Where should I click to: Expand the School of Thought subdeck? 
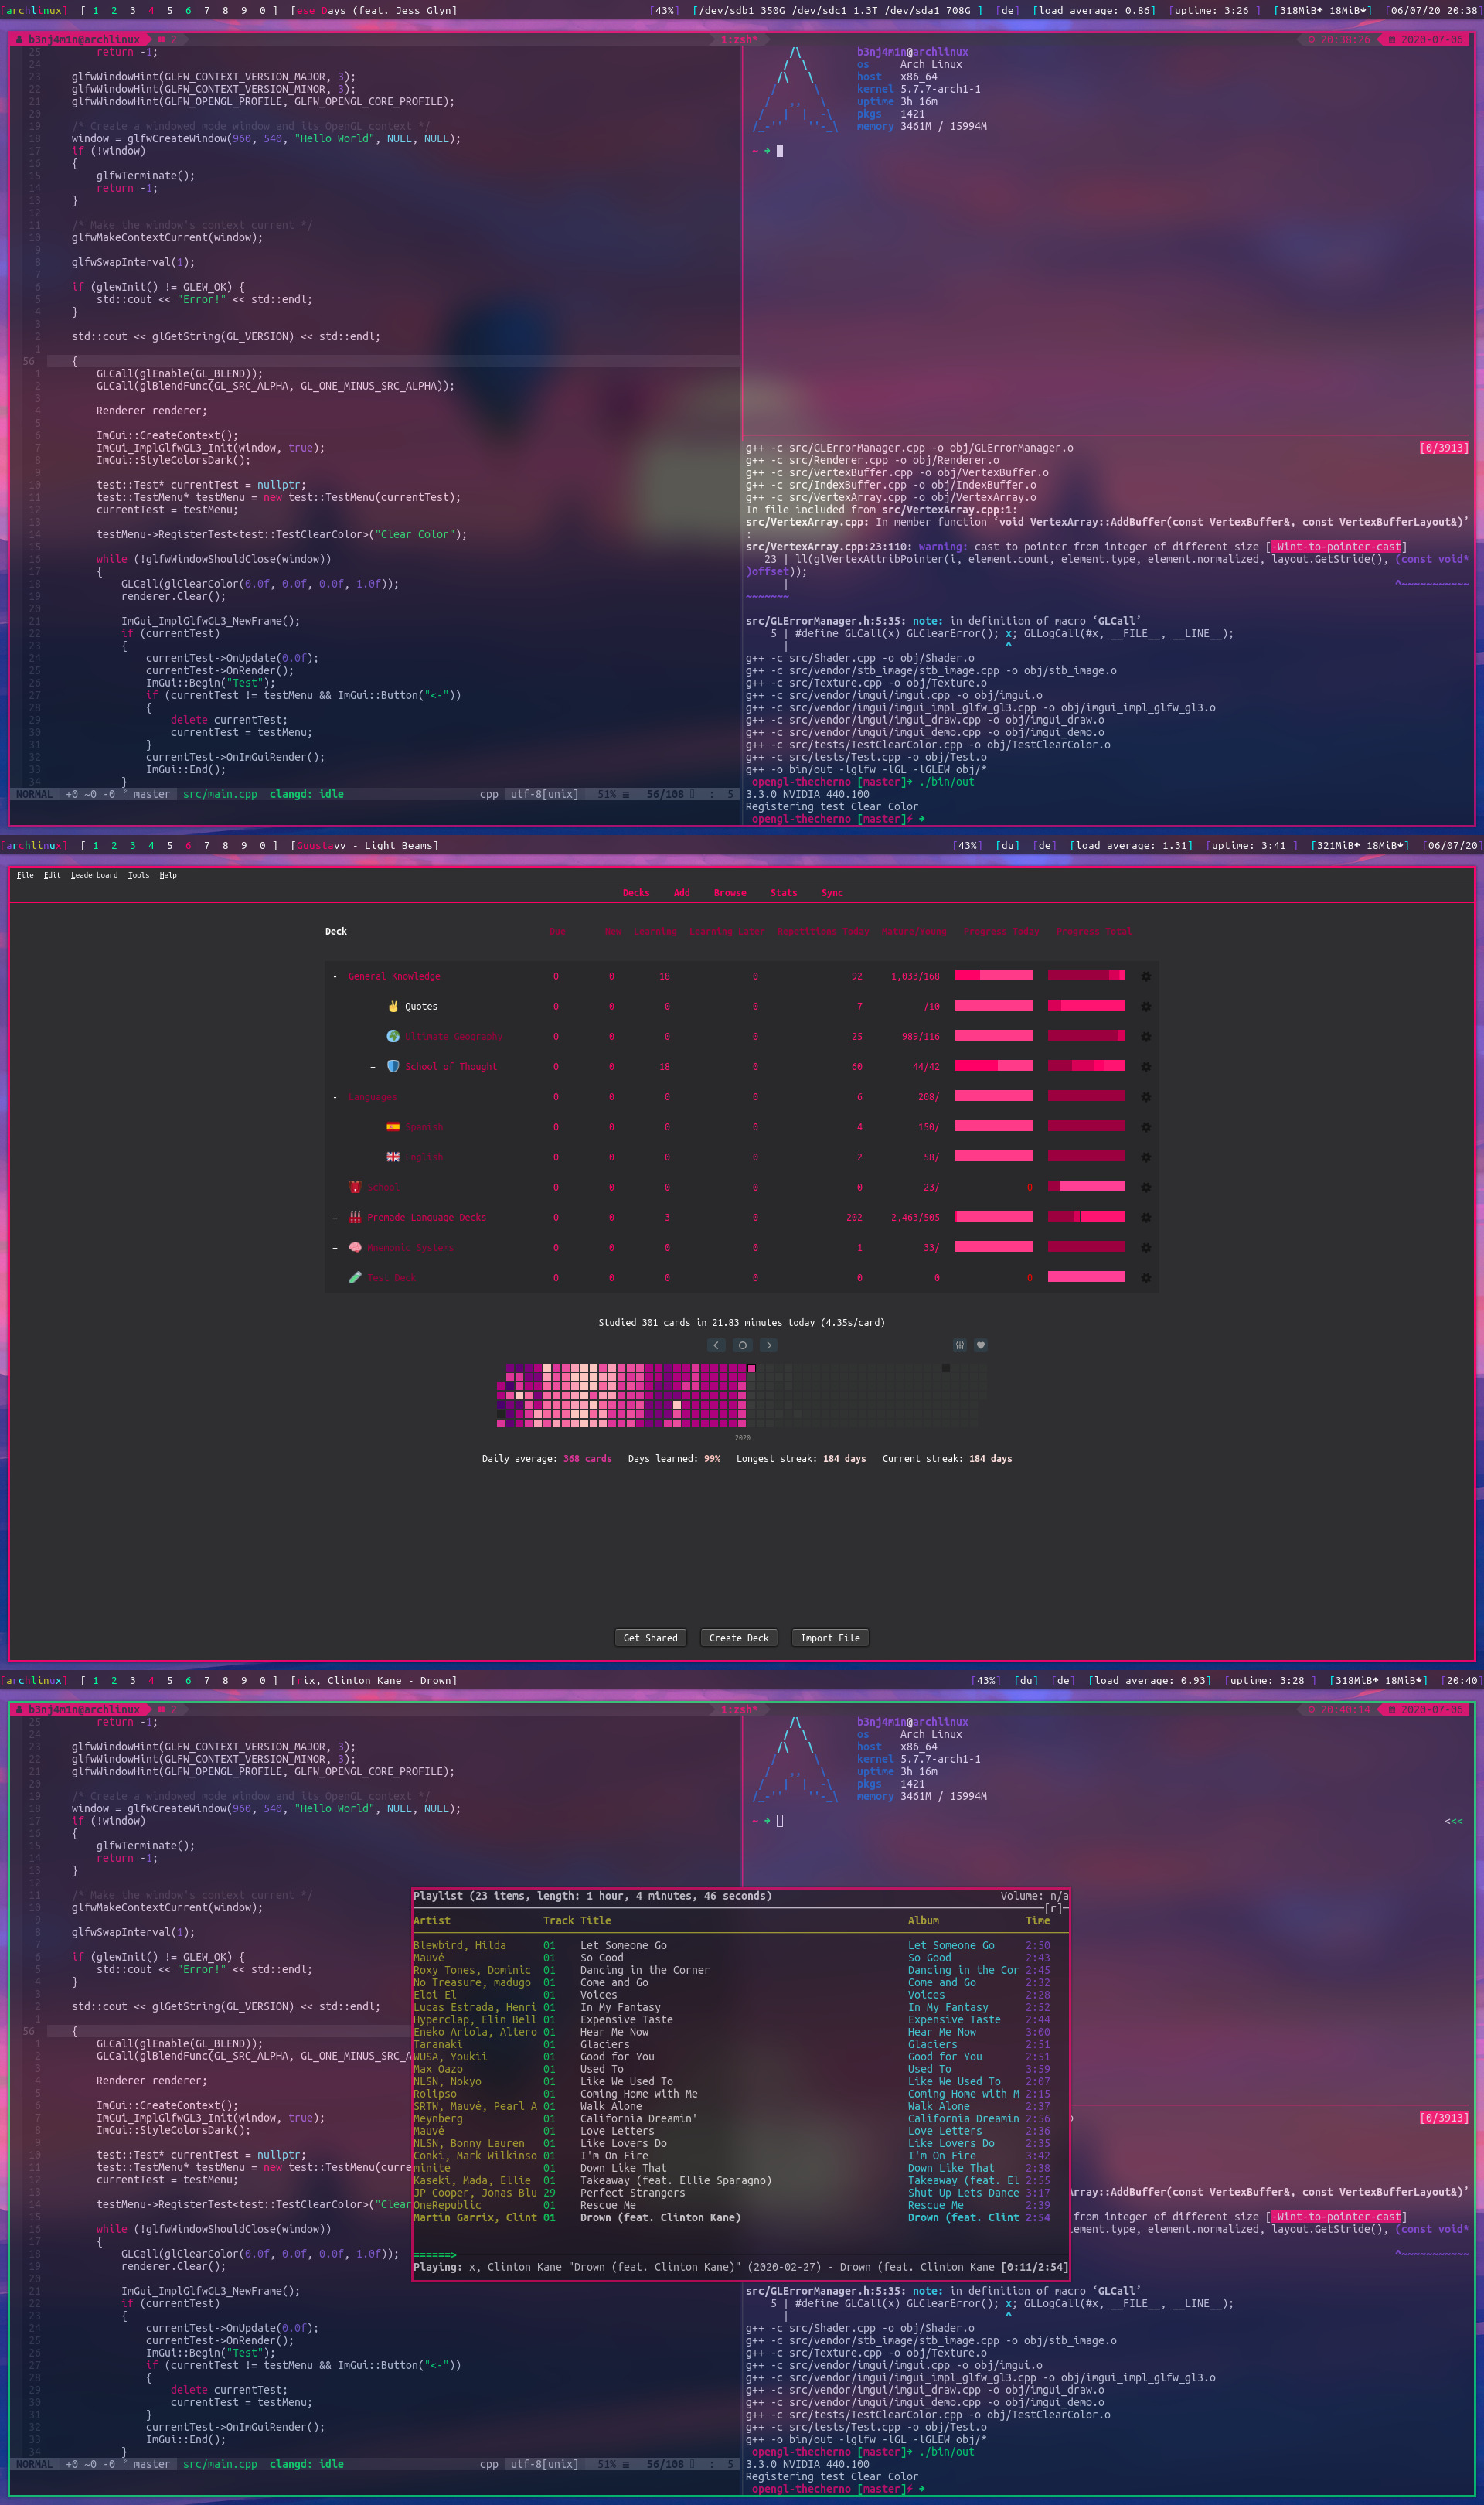pyautogui.click(x=373, y=1067)
